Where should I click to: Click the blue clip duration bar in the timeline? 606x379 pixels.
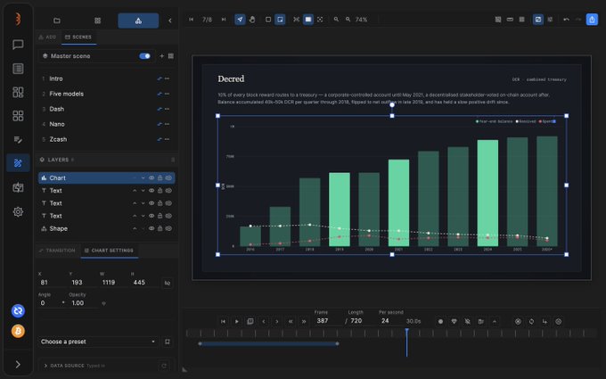268,343
